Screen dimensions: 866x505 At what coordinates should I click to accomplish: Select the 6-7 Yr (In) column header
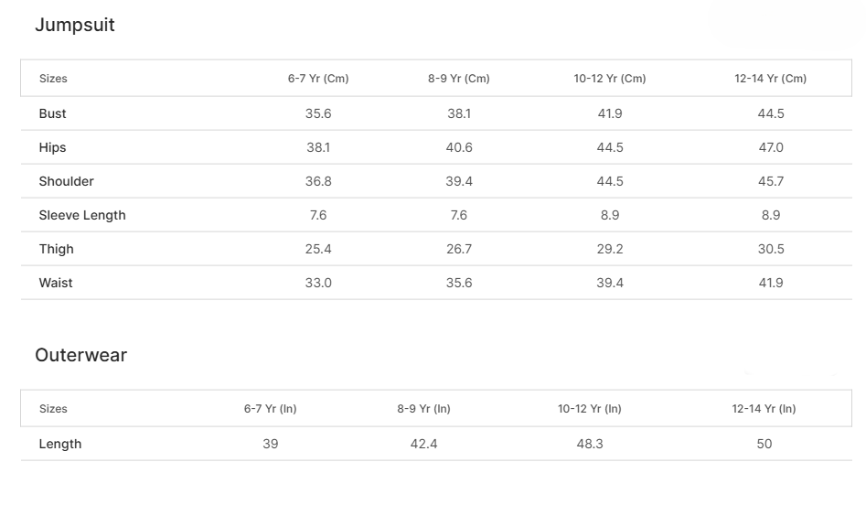271,409
